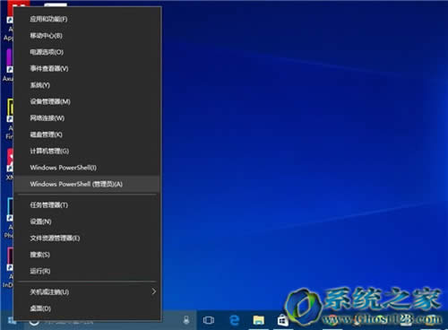448x330 pixels.
Task: Open 设备管理器(M) device manager
Action: point(87,101)
